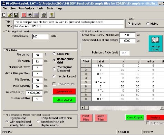
Task: Click the green View Output button
Action: [x=135, y=118]
